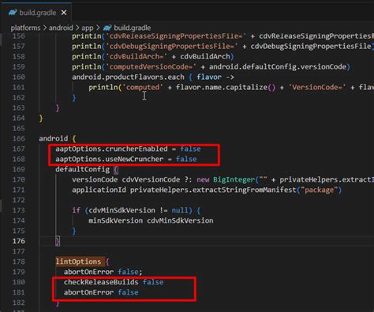Image resolution: width=374 pixels, height=312 pixels.
Task: Click line number 178
Action: pyautogui.click(x=19, y=261)
